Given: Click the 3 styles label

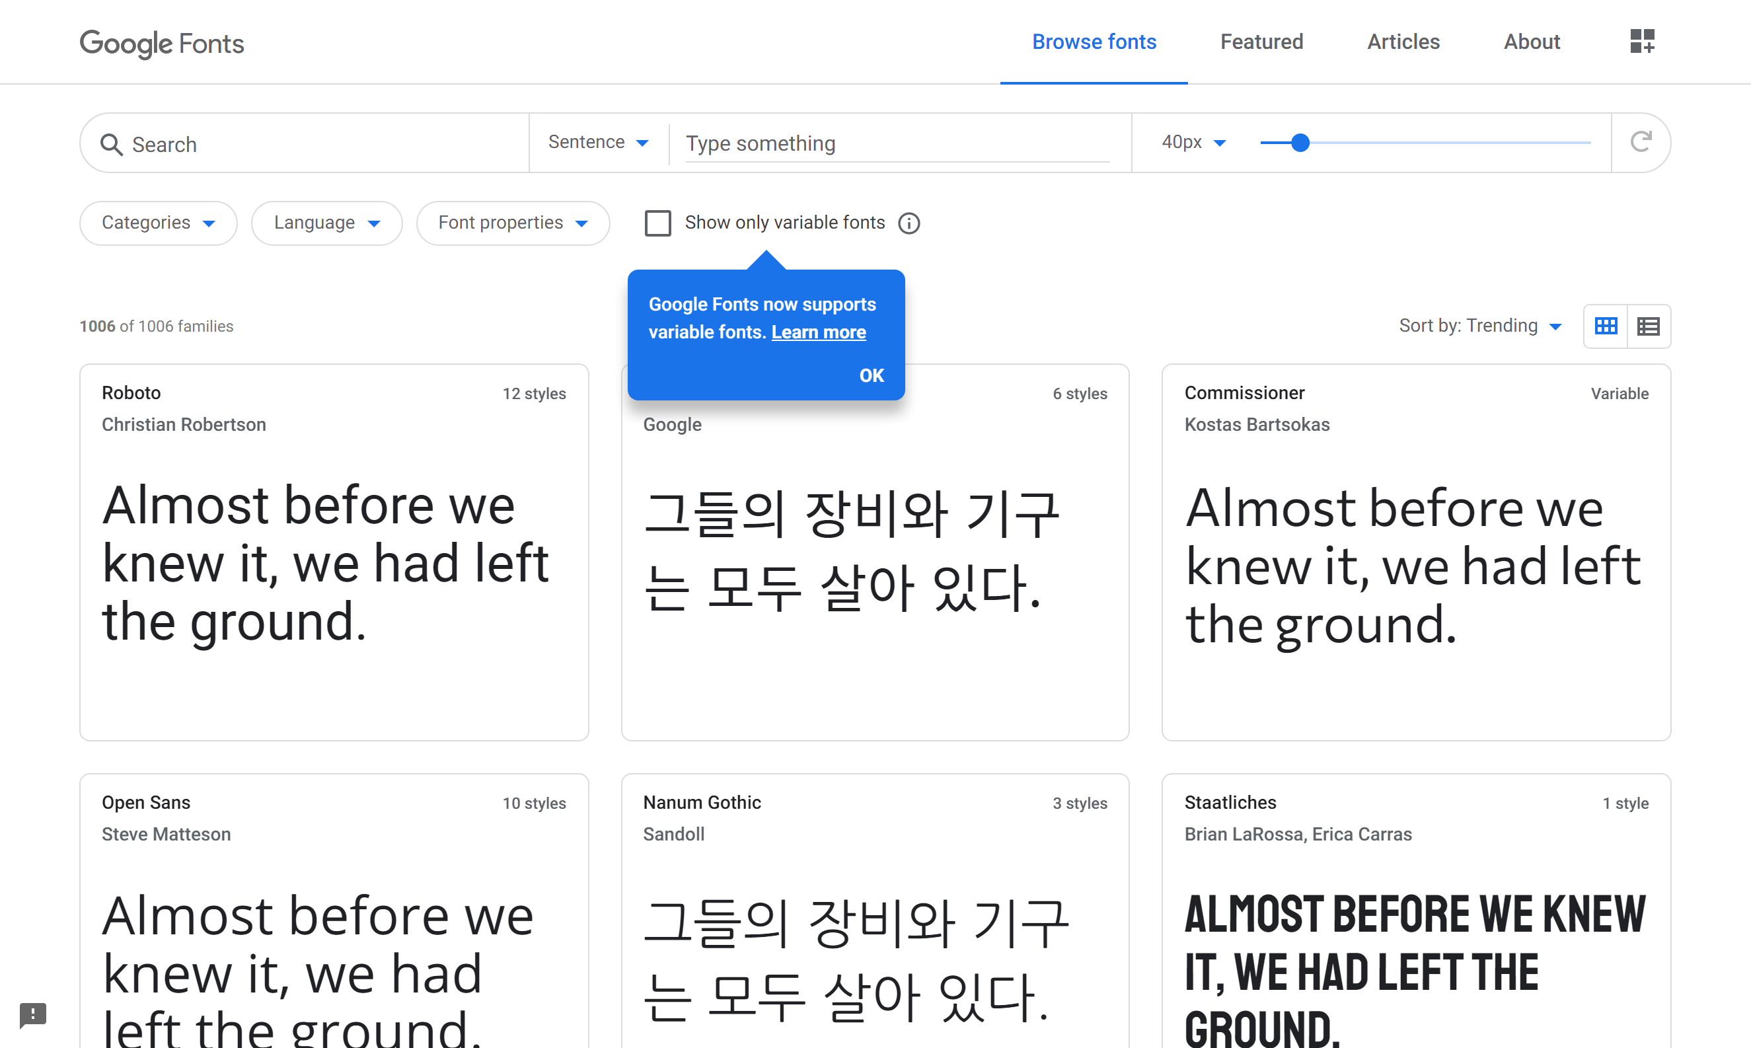Looking at the screenshot, I should point(1080,803).
